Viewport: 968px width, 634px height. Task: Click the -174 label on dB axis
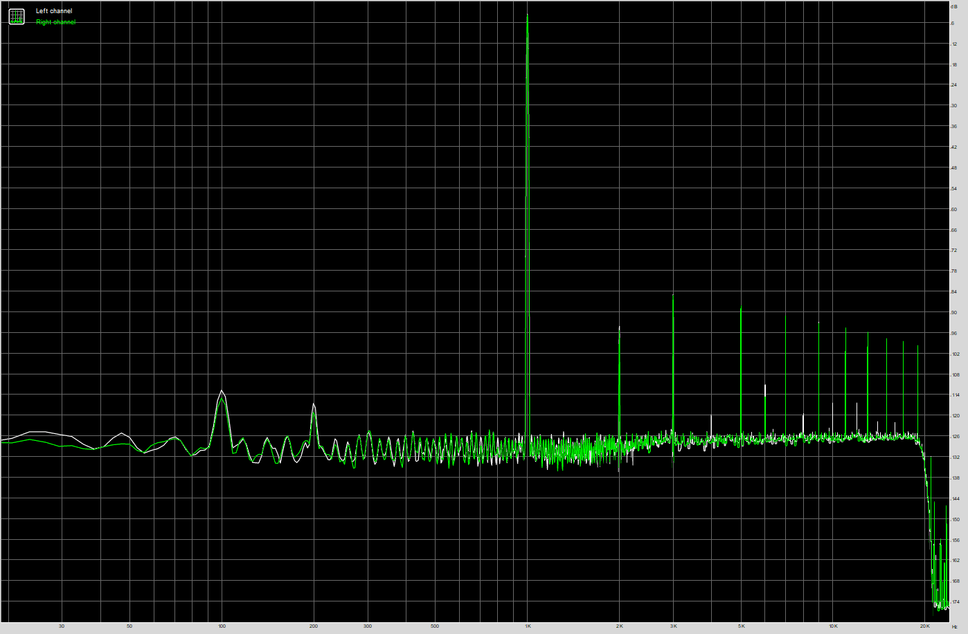(955, 602)
